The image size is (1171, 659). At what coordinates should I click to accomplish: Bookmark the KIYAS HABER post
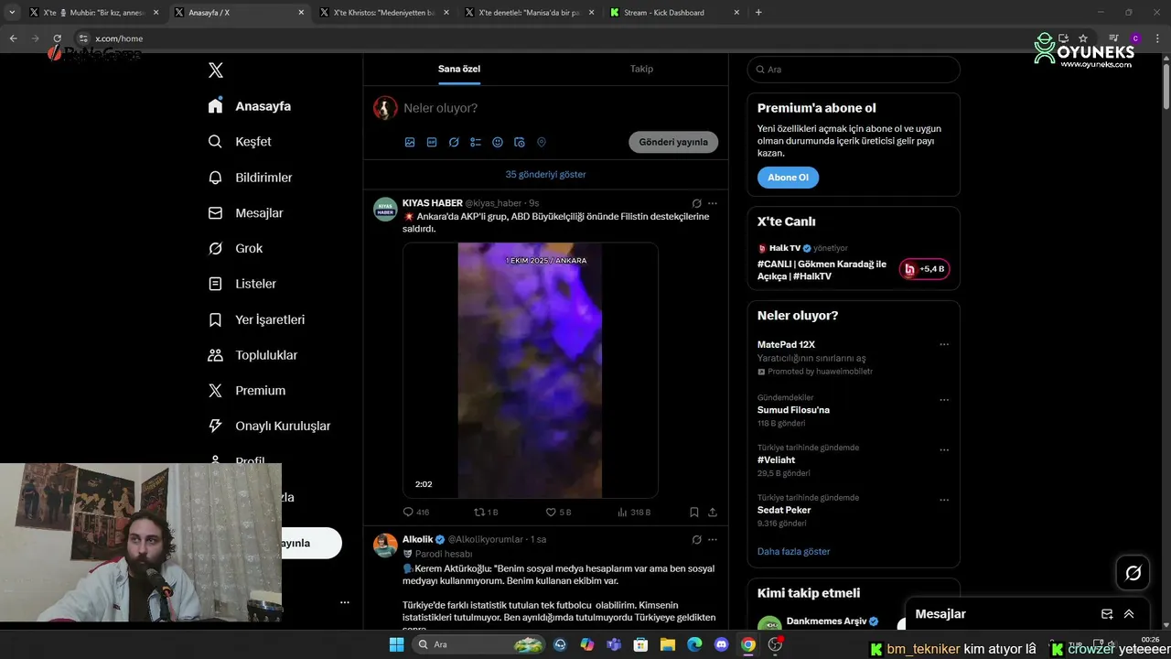[x=694, y=513]
